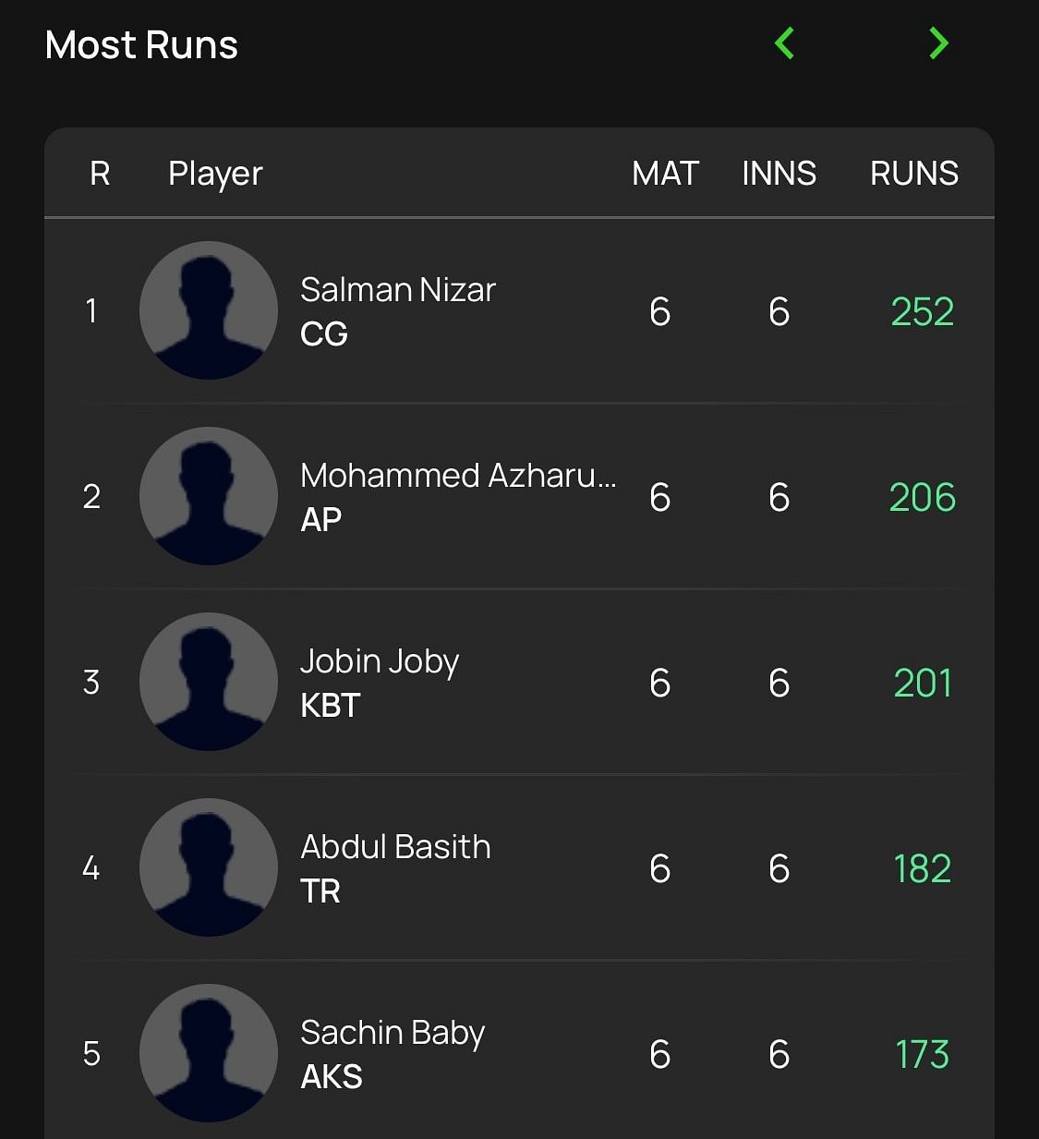Click the green next arrow chevron
Viewport: 1039px width, 1139px height.
(938, 43)
